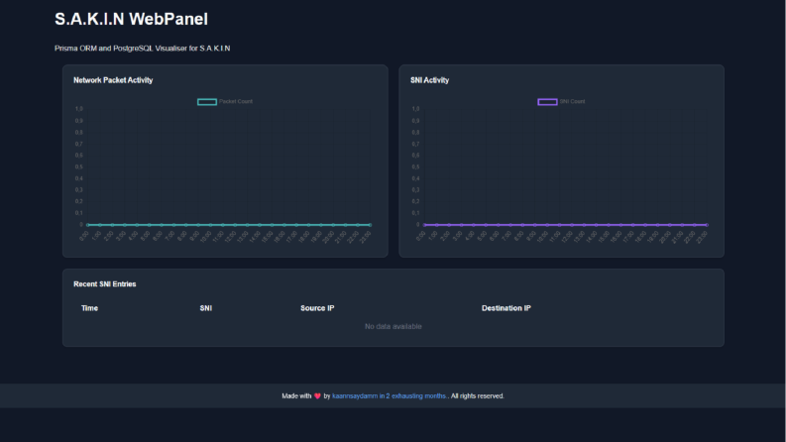Click the Source IP column header

317,308
